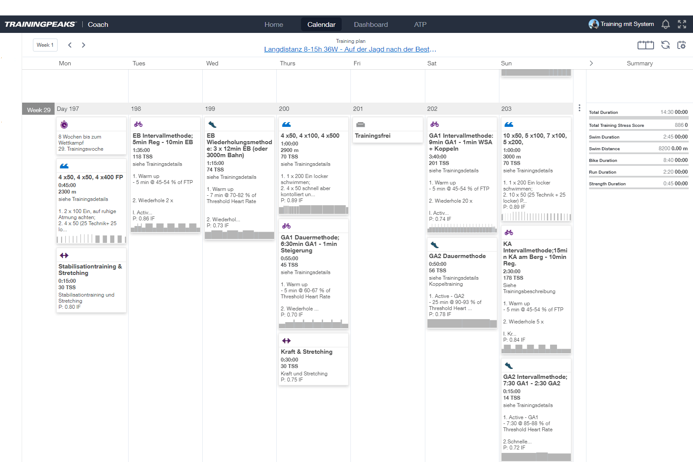The width and height of the screenshot is (693, 462).
Task: Click the day-off icon on Trainingsfrei
Action: 360,125
